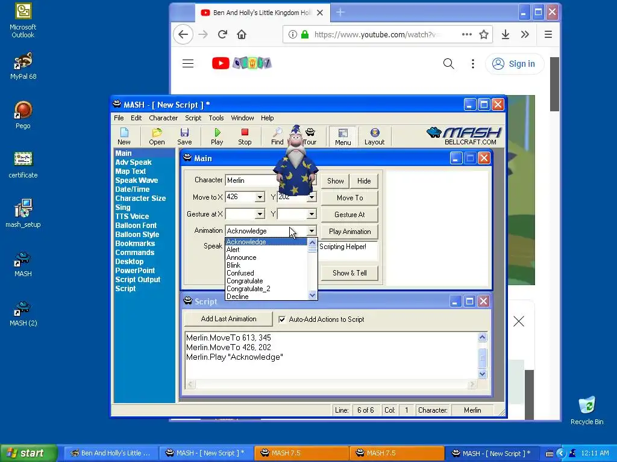The height and width of the screenshot is (462, 617).
Task: Click the Layout toolbar icon
Action: pyautogui.click(x=374, y=136)
